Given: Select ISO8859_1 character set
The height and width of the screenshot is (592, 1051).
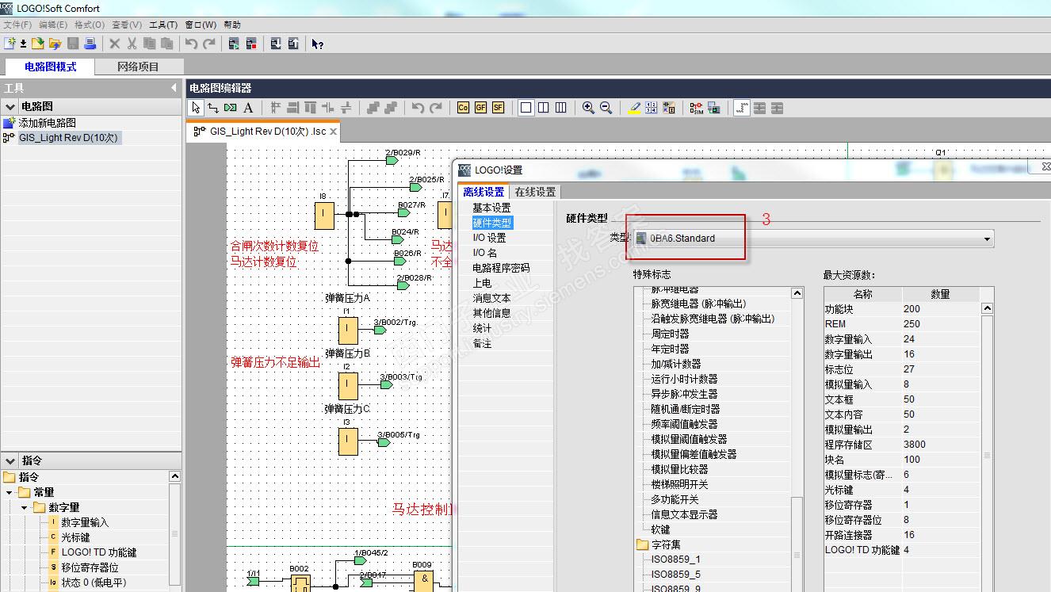Looking at the screenshot, I should pos(675,560).
